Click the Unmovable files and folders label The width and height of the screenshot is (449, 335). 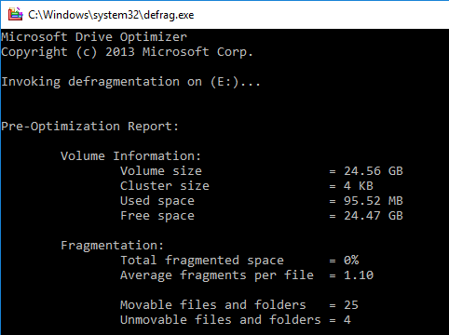pyautogui.click(x=221, y=320)
